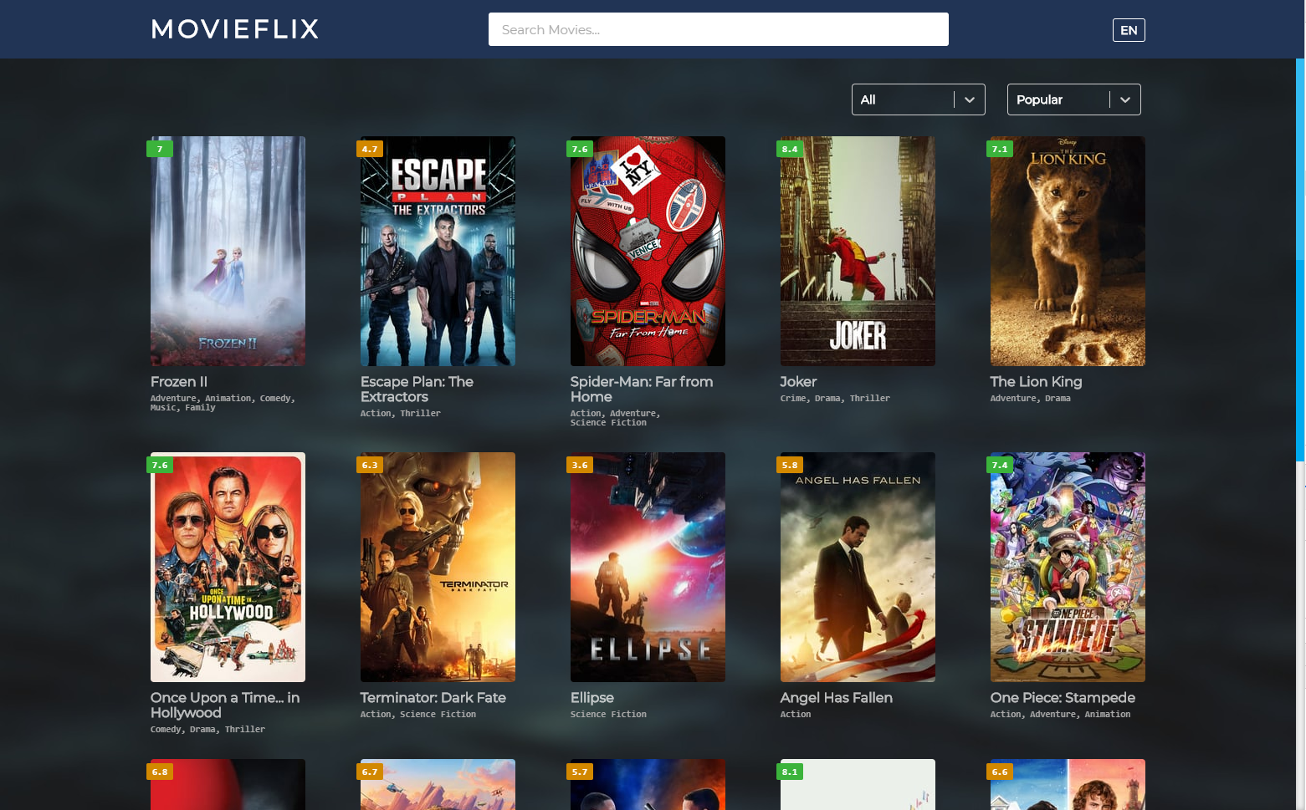Click the 7.6 rating badge on Hollywood poster
Screen dimensions: 1306x810
(x=160, y=465)
